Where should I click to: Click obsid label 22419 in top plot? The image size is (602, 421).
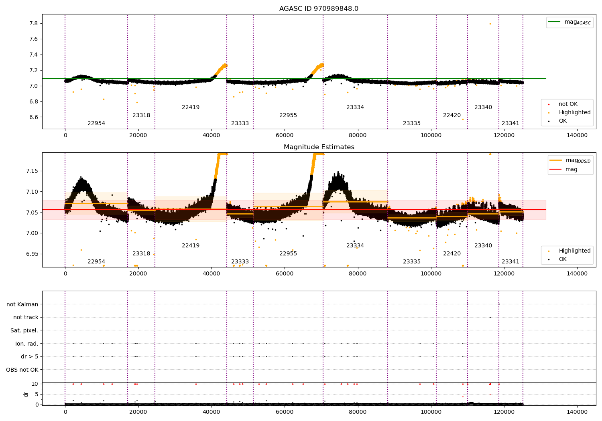(191, 107)
